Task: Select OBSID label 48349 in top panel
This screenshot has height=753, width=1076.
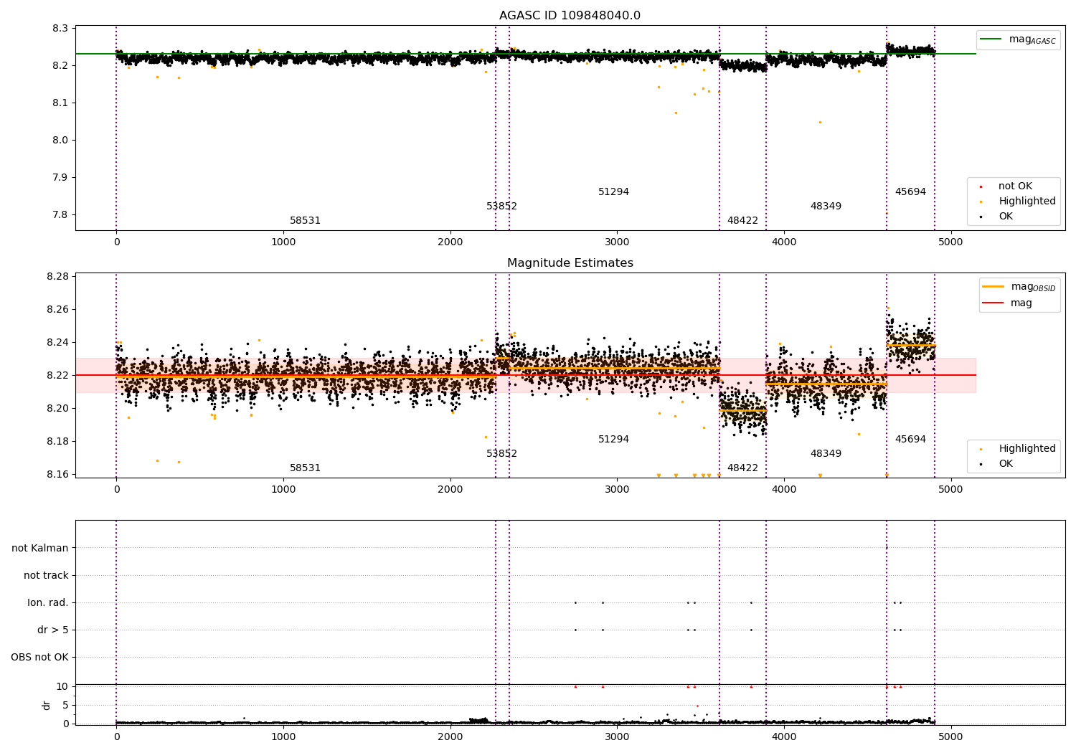Action: (x=826, y=207)
